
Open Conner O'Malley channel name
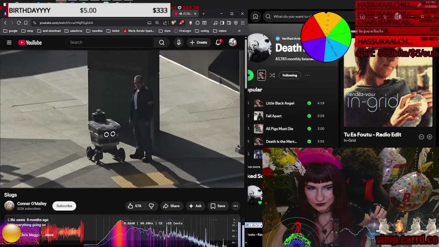(x=32, y=203)
